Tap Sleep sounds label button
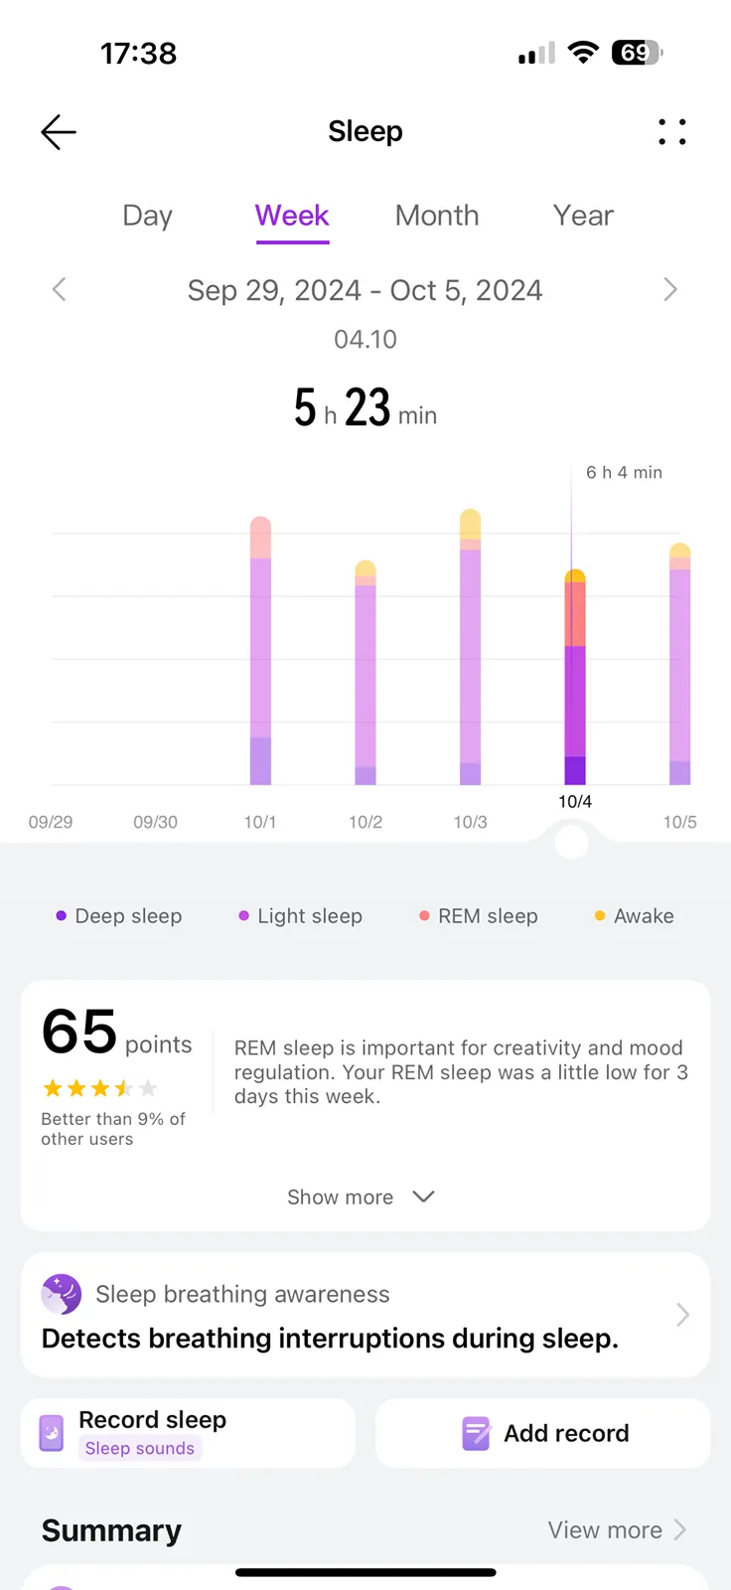The height and width of the screenshot is (1590, 731). click(140, 1449)
